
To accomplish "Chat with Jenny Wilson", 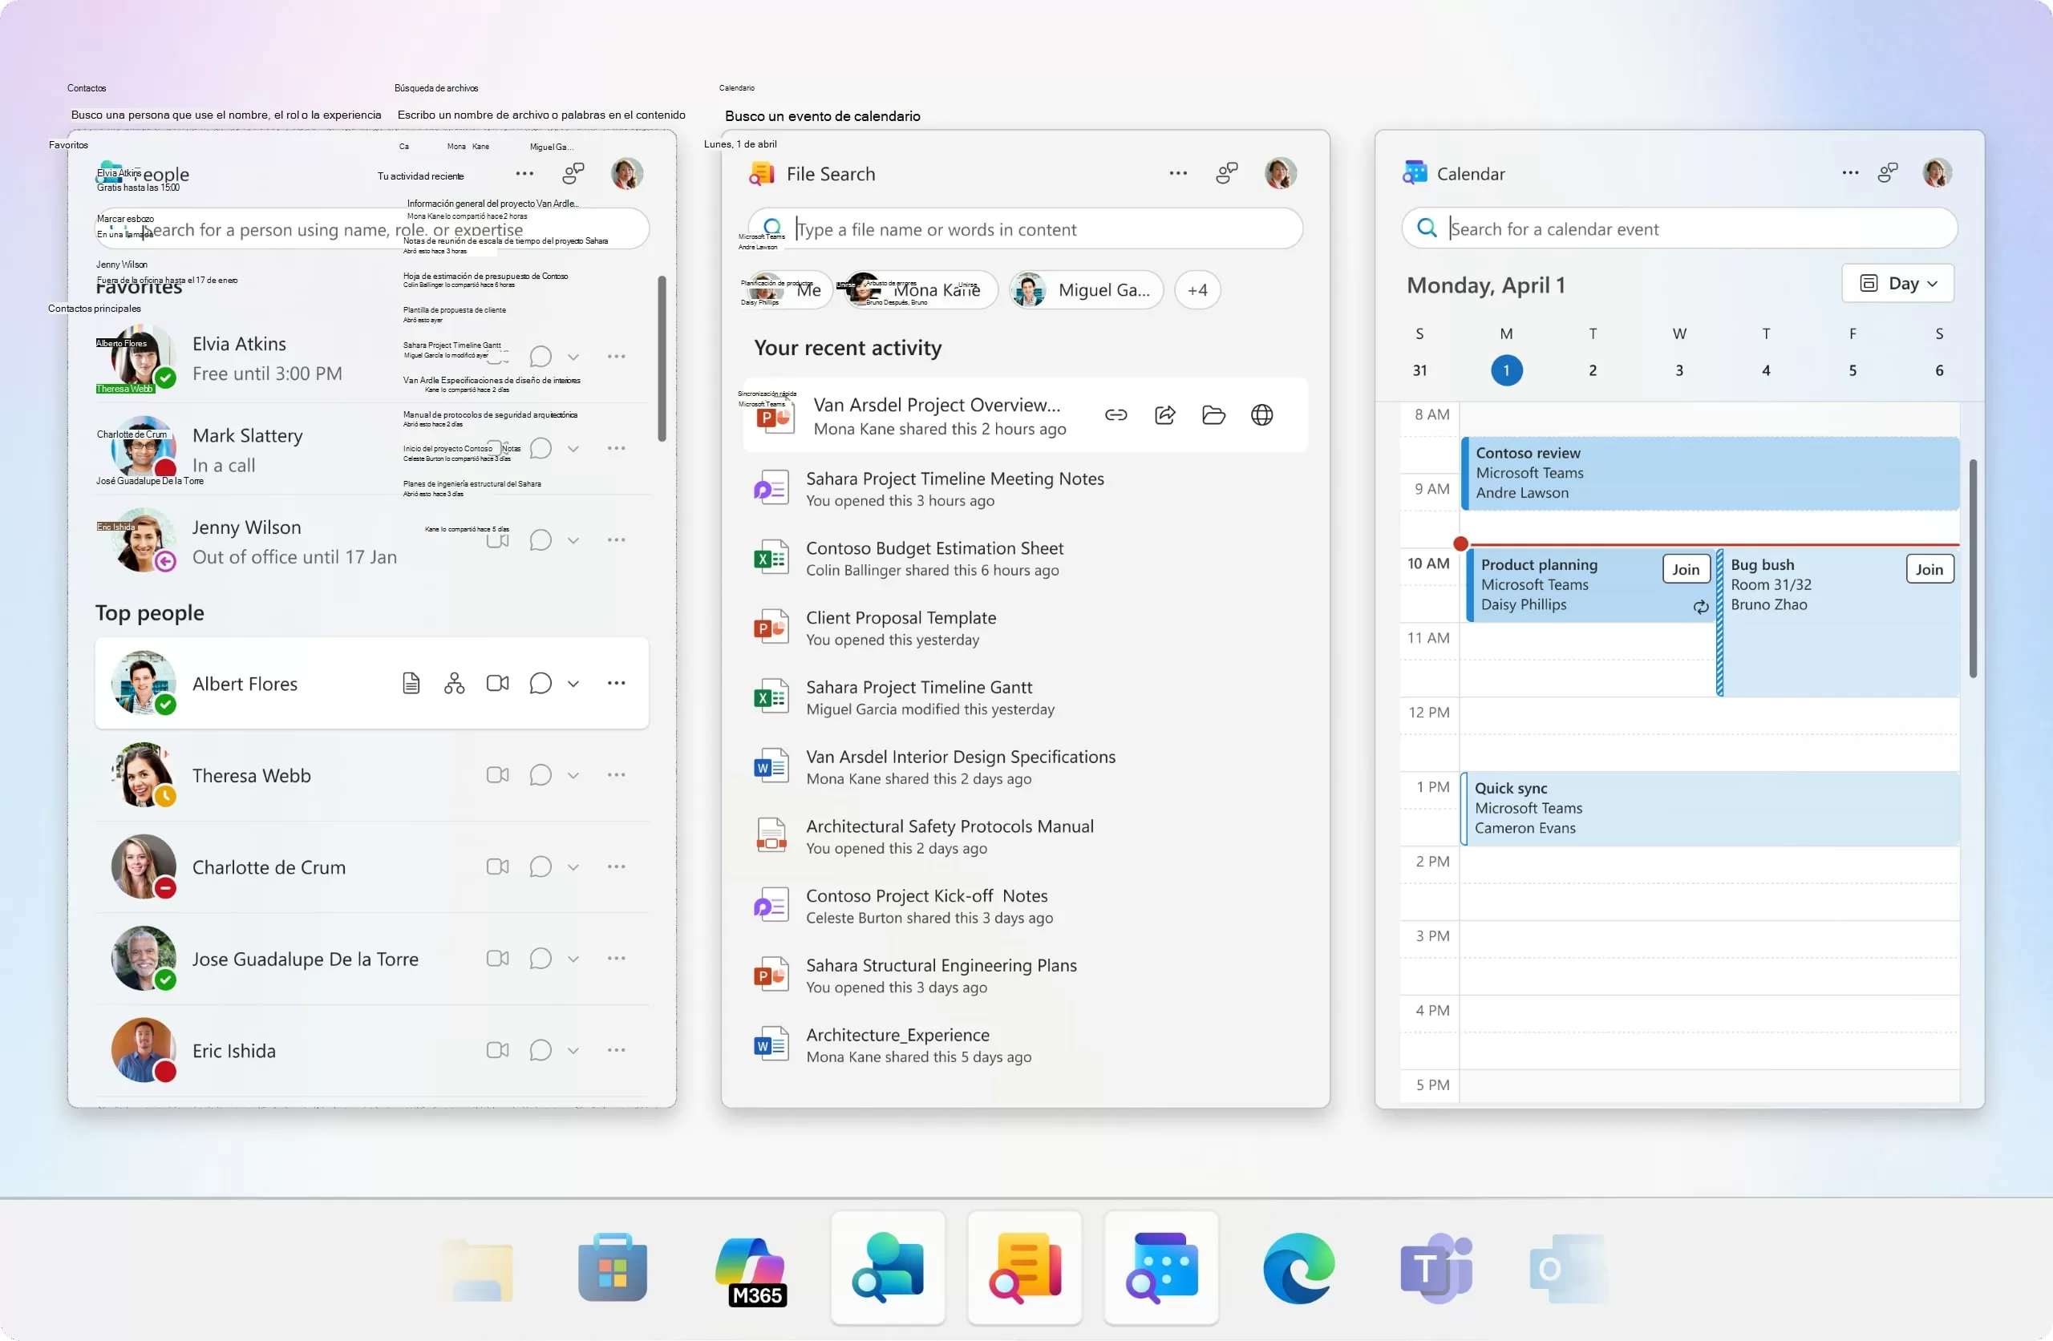I will [x=540, y=540].
